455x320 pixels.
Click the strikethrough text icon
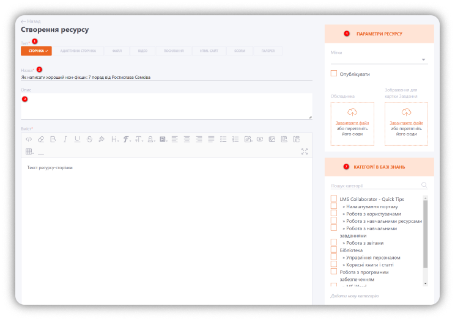pyautogui.click(x=89, y=139)
